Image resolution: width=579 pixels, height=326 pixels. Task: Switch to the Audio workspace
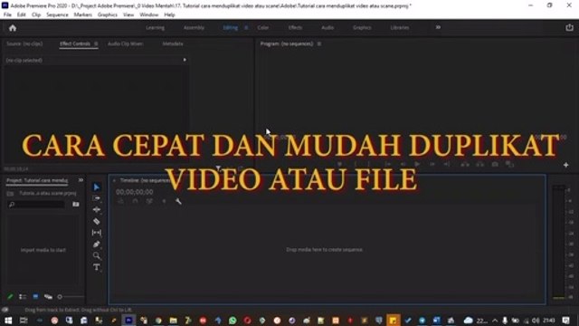pyautogui.click(x=327, y=28)
